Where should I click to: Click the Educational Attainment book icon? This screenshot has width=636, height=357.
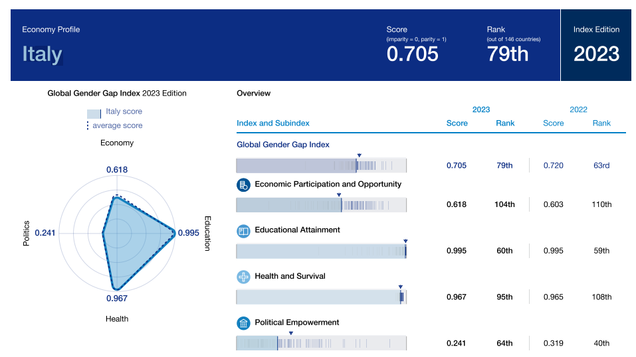tap(243, 230)
